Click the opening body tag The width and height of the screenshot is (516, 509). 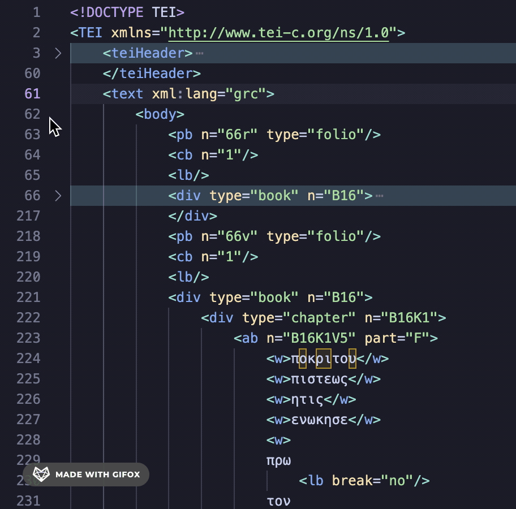[160, 114]
